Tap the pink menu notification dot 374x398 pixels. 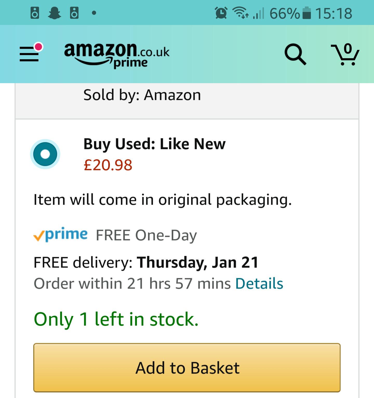(x=38, y=47)
